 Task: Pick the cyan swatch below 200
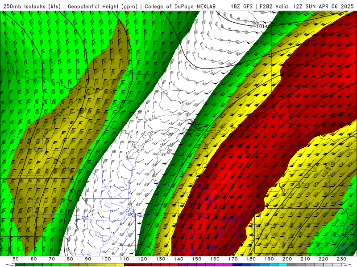(282, 265)
